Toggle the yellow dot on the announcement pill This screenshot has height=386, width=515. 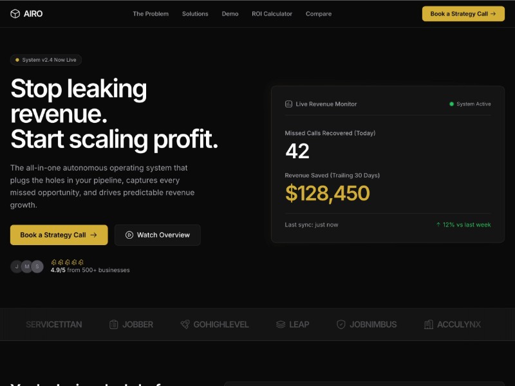coord(16,59)
